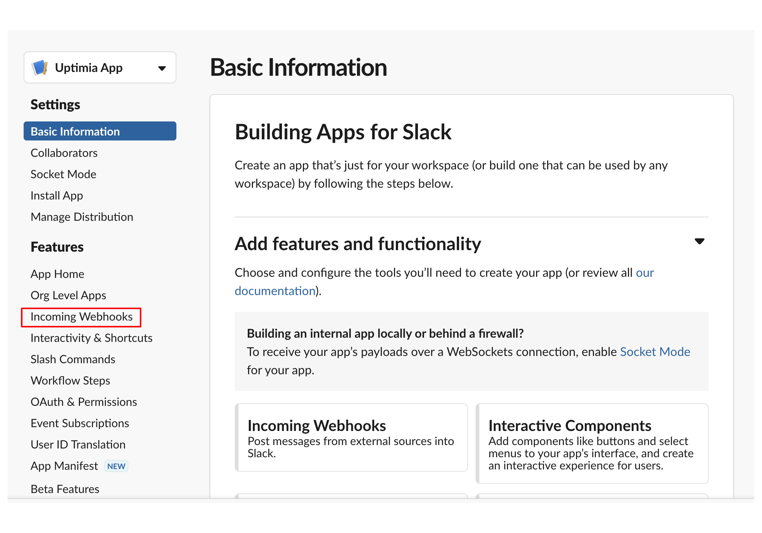Select Workflow Steps in the sidebar
Screen dimensions: 762x533
pos(70,380)
